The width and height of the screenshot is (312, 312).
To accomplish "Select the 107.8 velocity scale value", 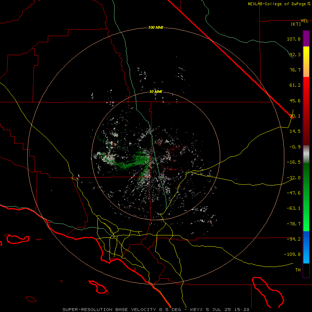I will tap(294, 39).
